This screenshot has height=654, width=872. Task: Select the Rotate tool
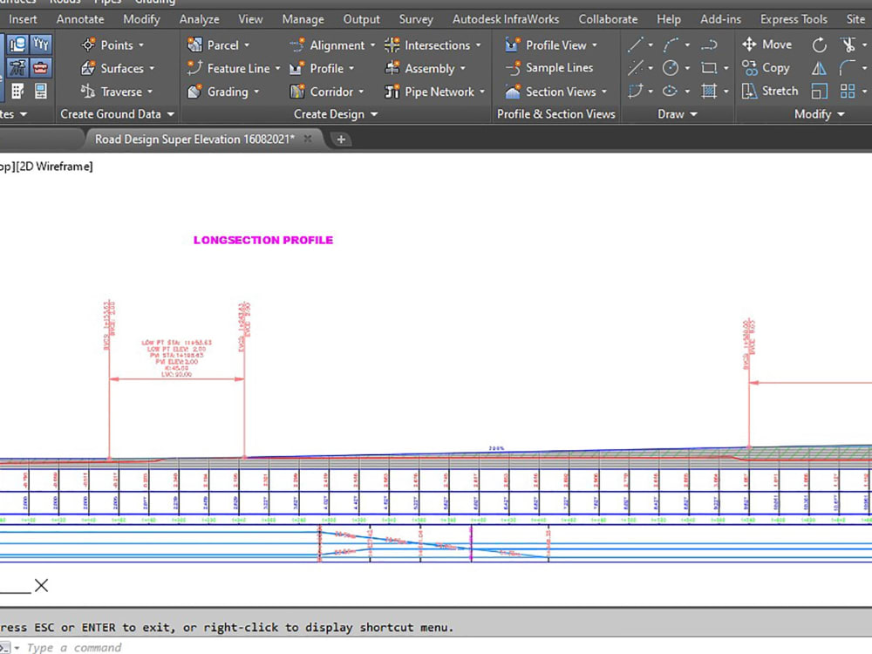819,44
